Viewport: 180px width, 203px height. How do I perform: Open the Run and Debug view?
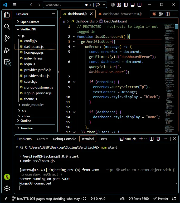click(x=7, y=50)
